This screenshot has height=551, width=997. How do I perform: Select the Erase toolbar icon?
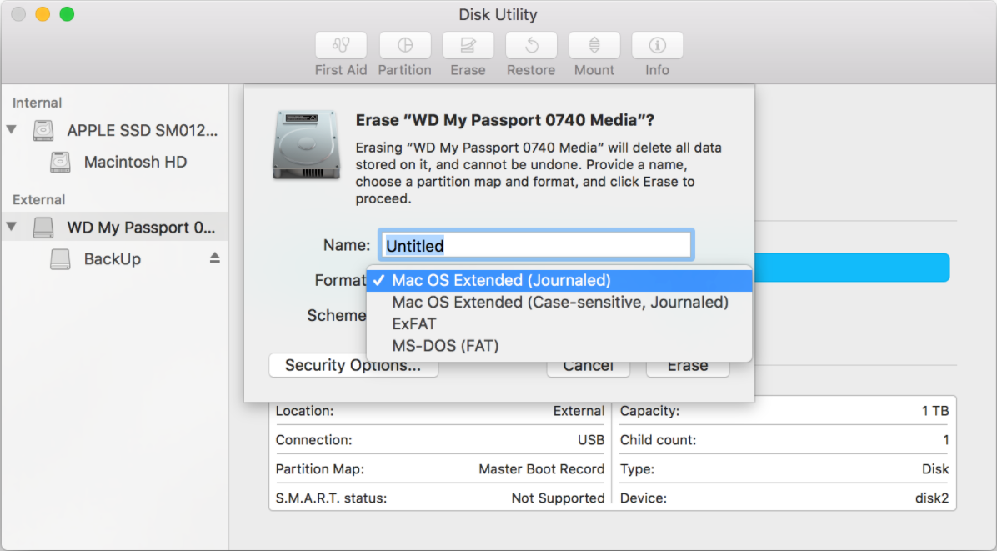[468, 45]
